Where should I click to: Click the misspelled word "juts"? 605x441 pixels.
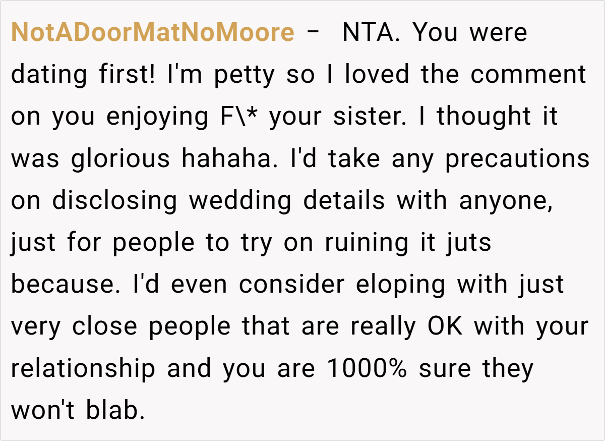pyautogui.click(x=468, y=243)
